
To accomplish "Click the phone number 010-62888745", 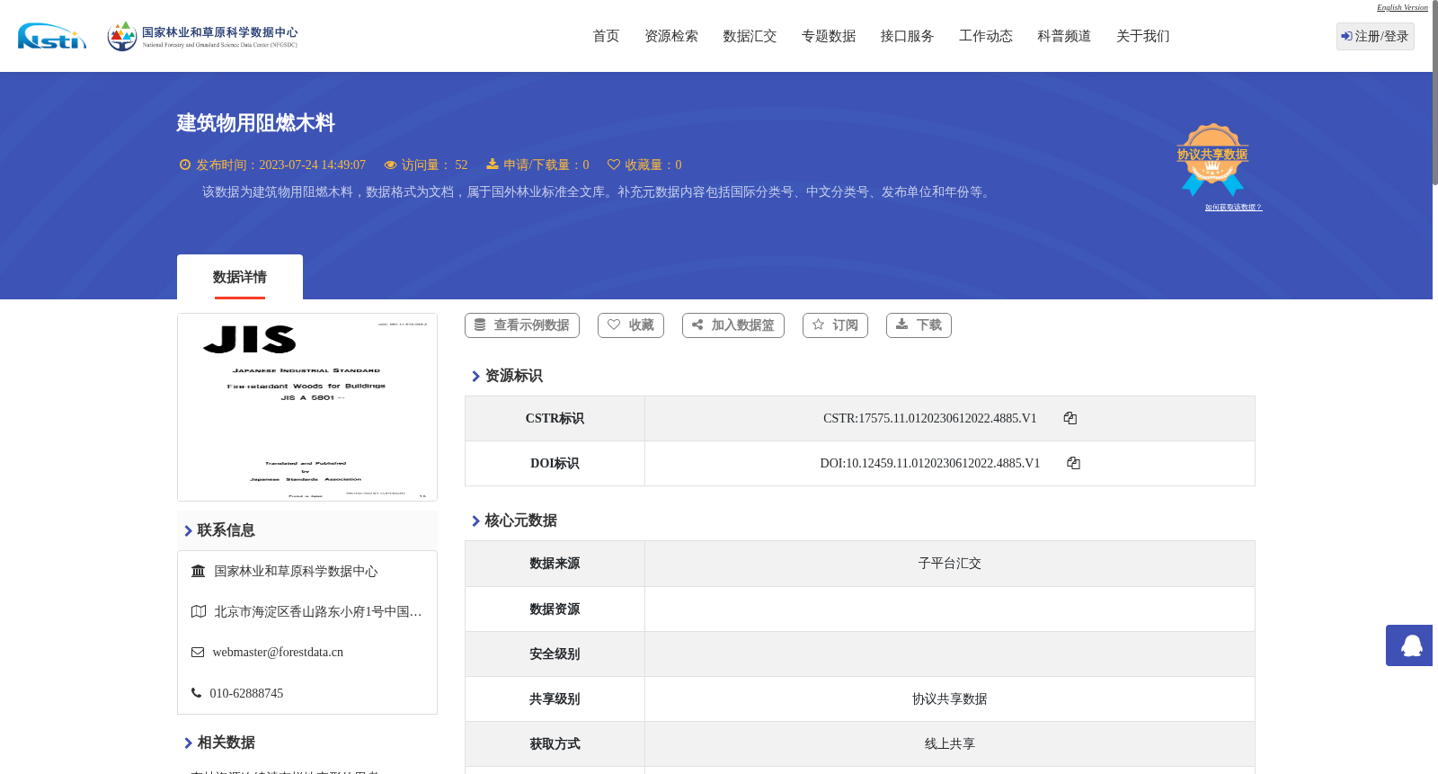I will 246,693.
